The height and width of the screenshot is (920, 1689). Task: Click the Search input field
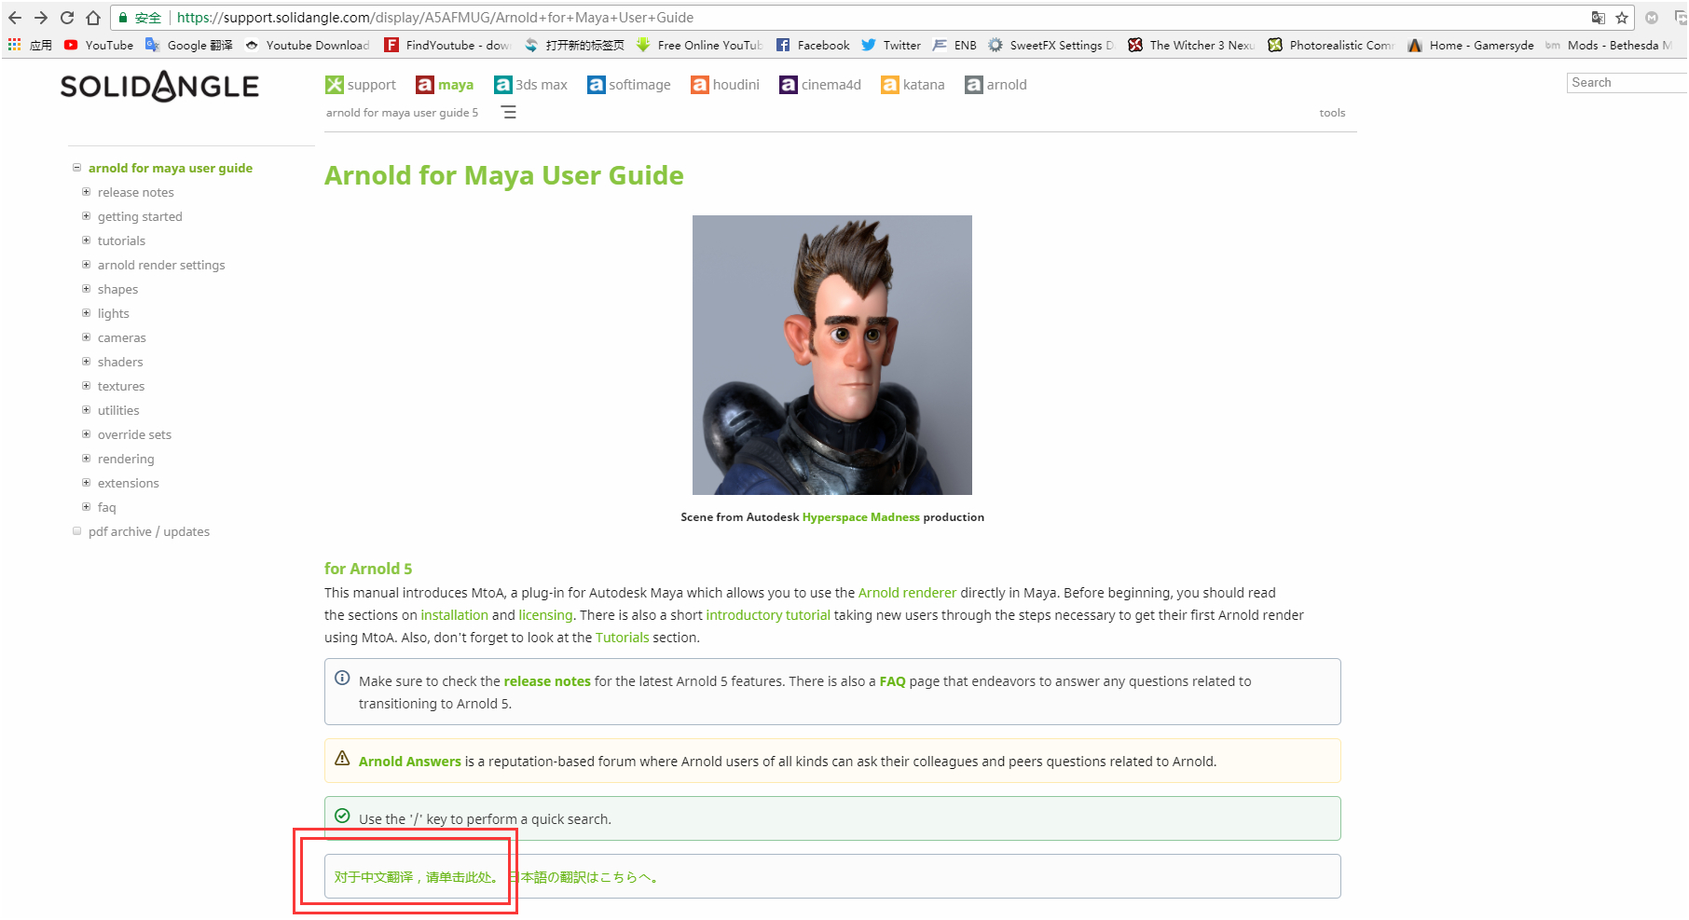pos(1627,83)
